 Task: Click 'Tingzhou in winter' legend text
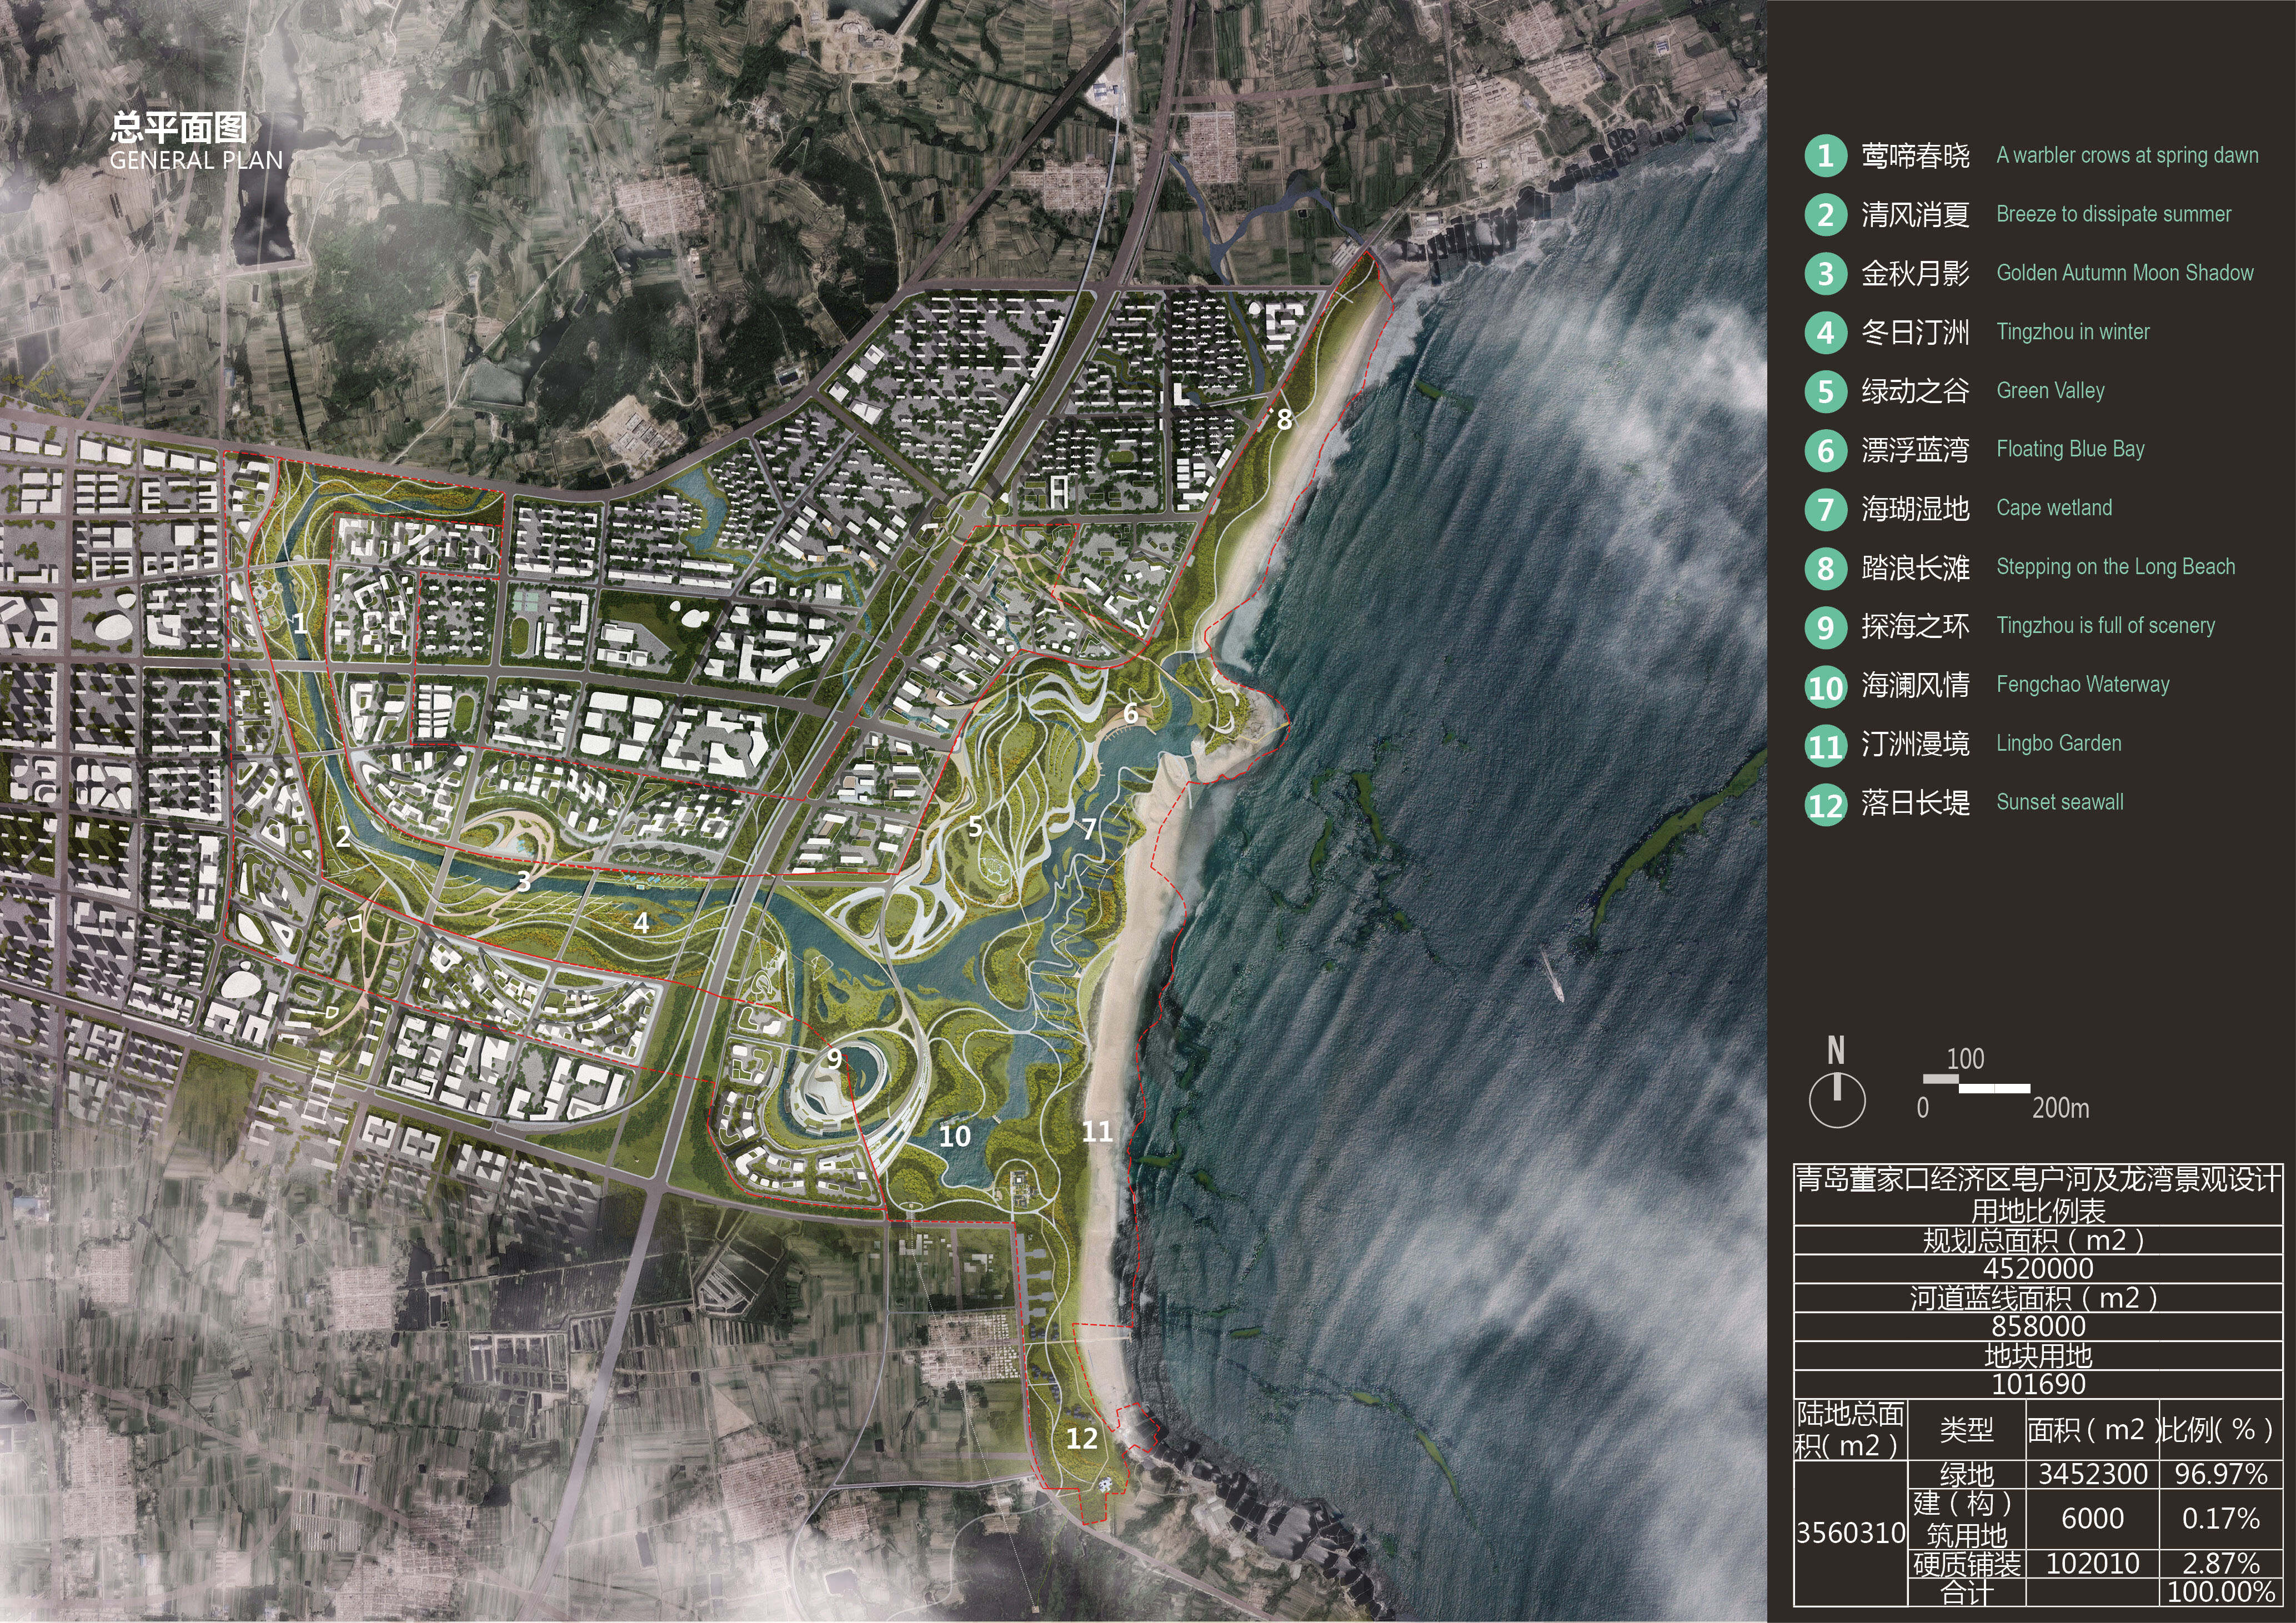tap(2072, 332)
